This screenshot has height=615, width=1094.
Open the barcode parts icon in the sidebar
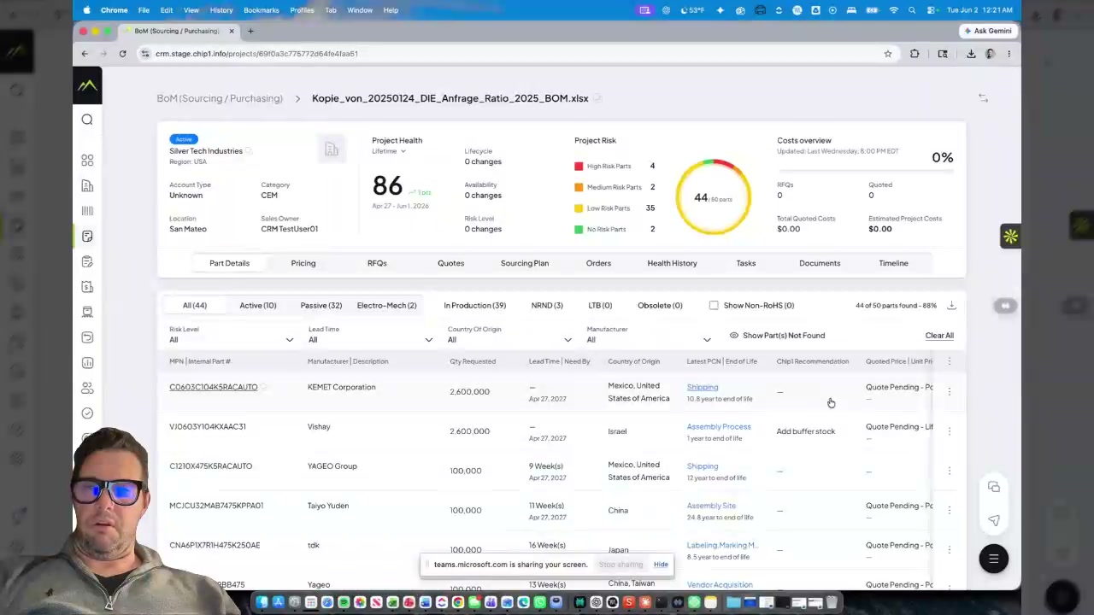pos(87,211)
